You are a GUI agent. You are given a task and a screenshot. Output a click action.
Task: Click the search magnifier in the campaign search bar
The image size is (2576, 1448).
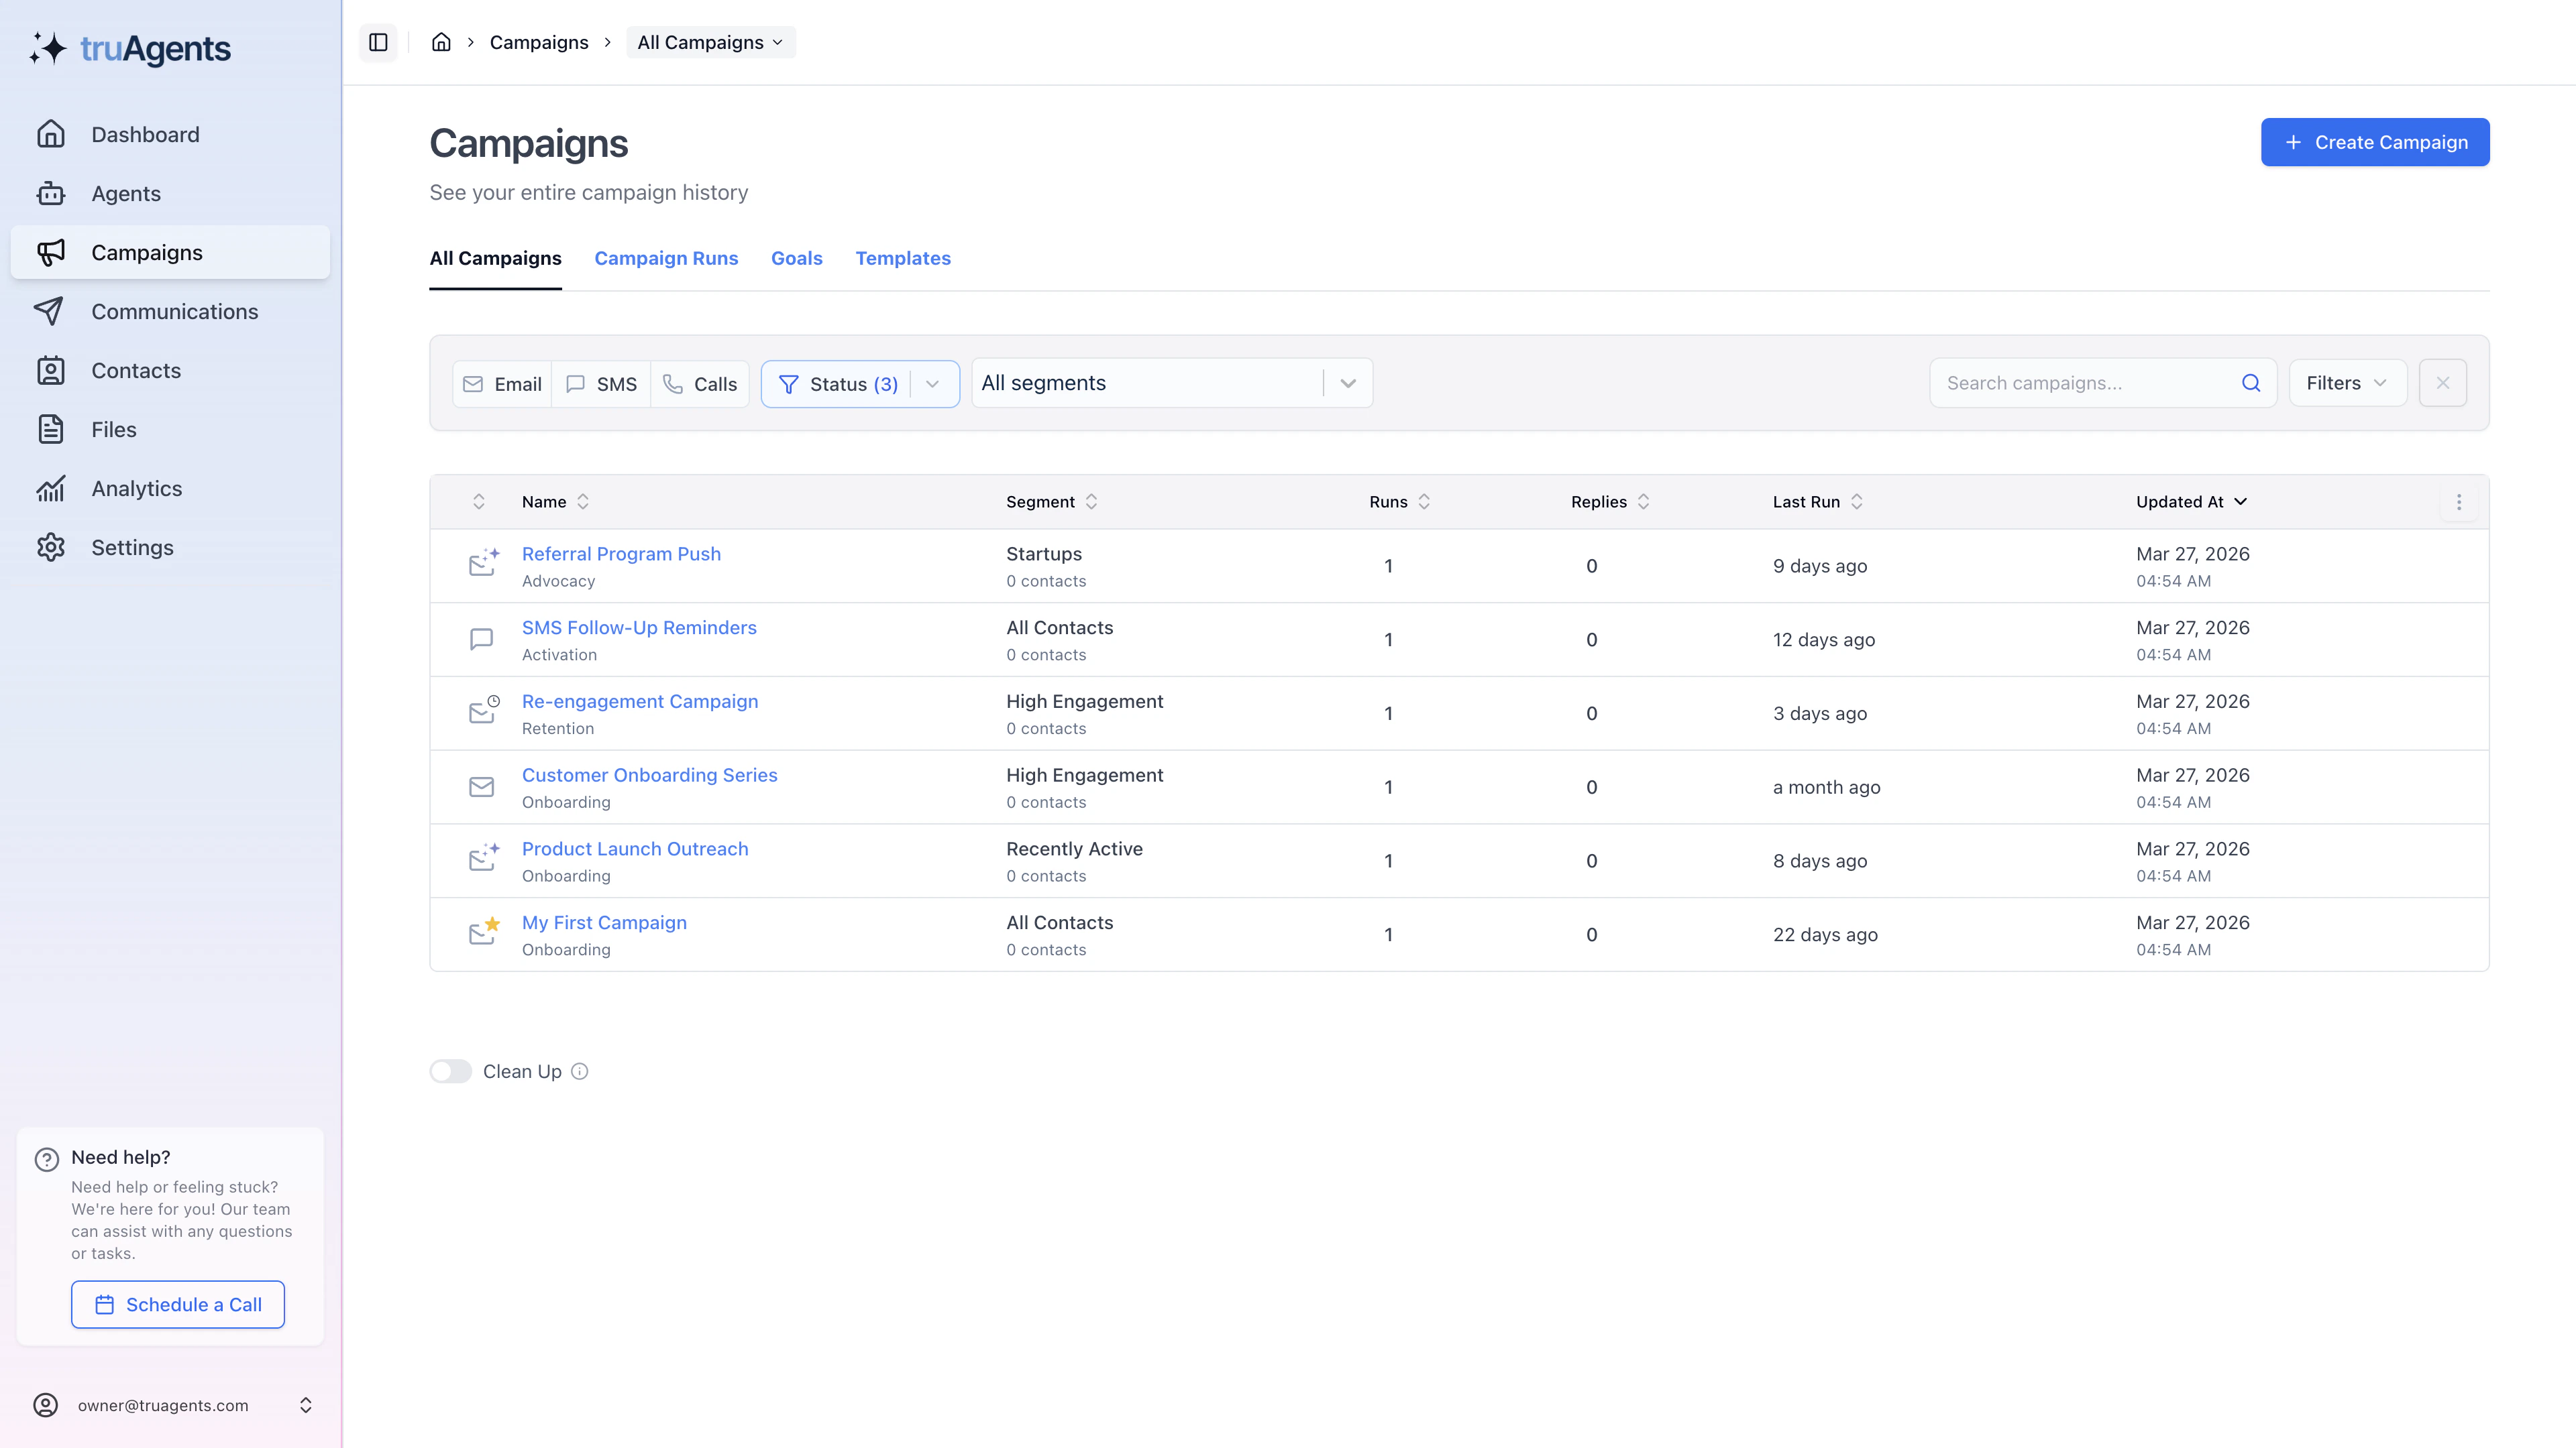tap(2251, 383)
